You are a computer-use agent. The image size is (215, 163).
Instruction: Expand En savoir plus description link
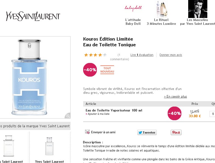tap(176, 96)
